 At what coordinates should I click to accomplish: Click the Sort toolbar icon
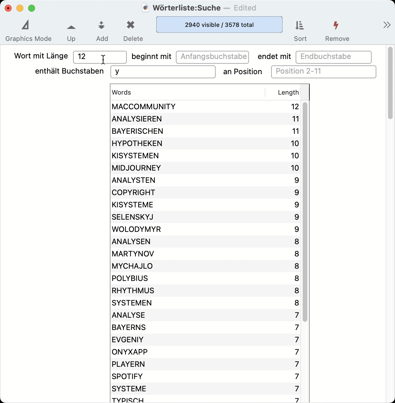click(x=299, y=25)
